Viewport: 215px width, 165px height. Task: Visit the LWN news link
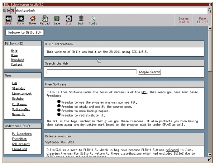15,83
